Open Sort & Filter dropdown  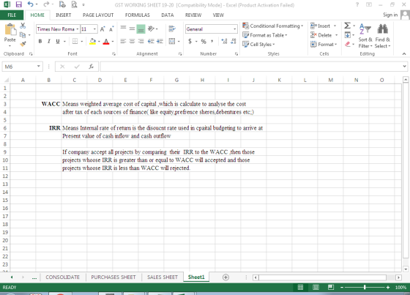point(365,36)
